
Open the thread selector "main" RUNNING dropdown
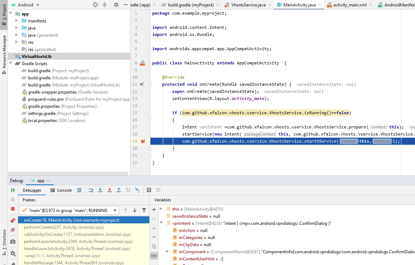[69, 210]
